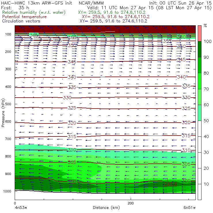213x213 pixels.
Task: Click the colorbar label '50'
Action: [206, 121]
